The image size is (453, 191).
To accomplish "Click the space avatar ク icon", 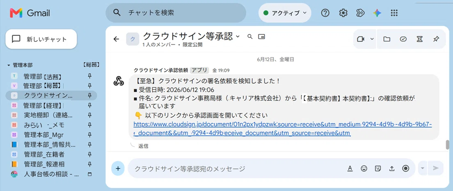I will (133, 39).
